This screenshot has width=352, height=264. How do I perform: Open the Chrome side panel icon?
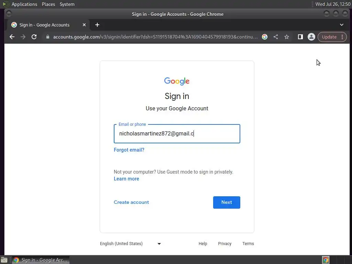coord(300,37)
